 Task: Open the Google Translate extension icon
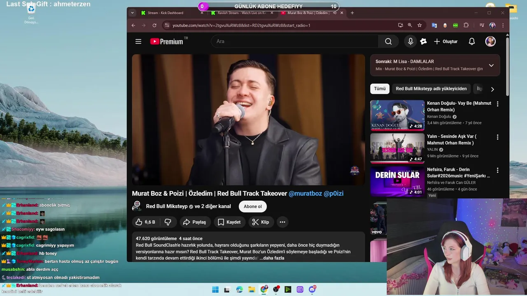[434, 25]
